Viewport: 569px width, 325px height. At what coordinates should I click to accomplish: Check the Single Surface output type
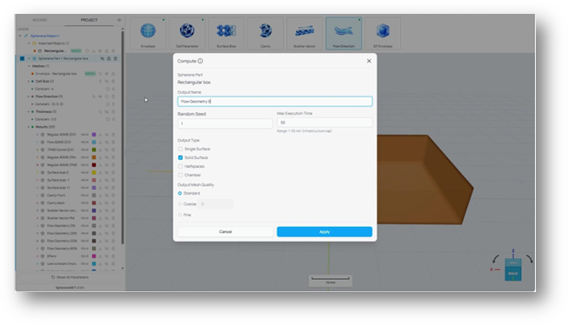(x=180, y=149)
